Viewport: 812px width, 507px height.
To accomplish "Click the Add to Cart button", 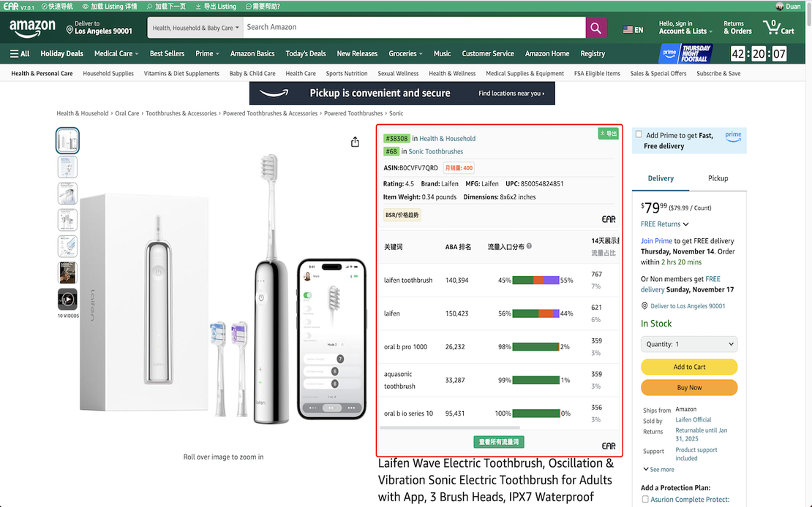I will pos(688,366).
